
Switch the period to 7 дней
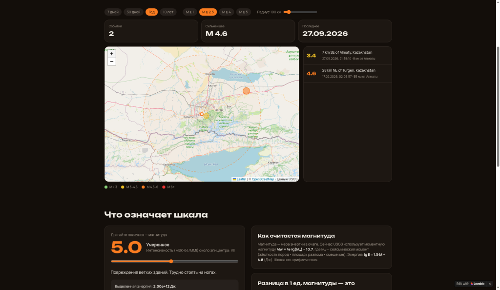[x=113, y=12]
